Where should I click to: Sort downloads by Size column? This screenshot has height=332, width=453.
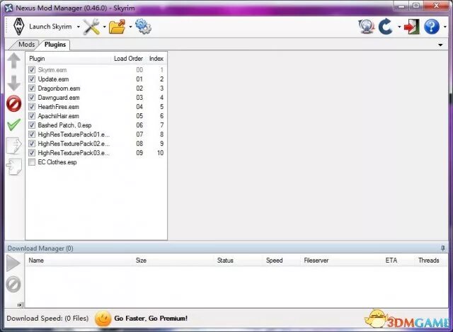point(173,261)
